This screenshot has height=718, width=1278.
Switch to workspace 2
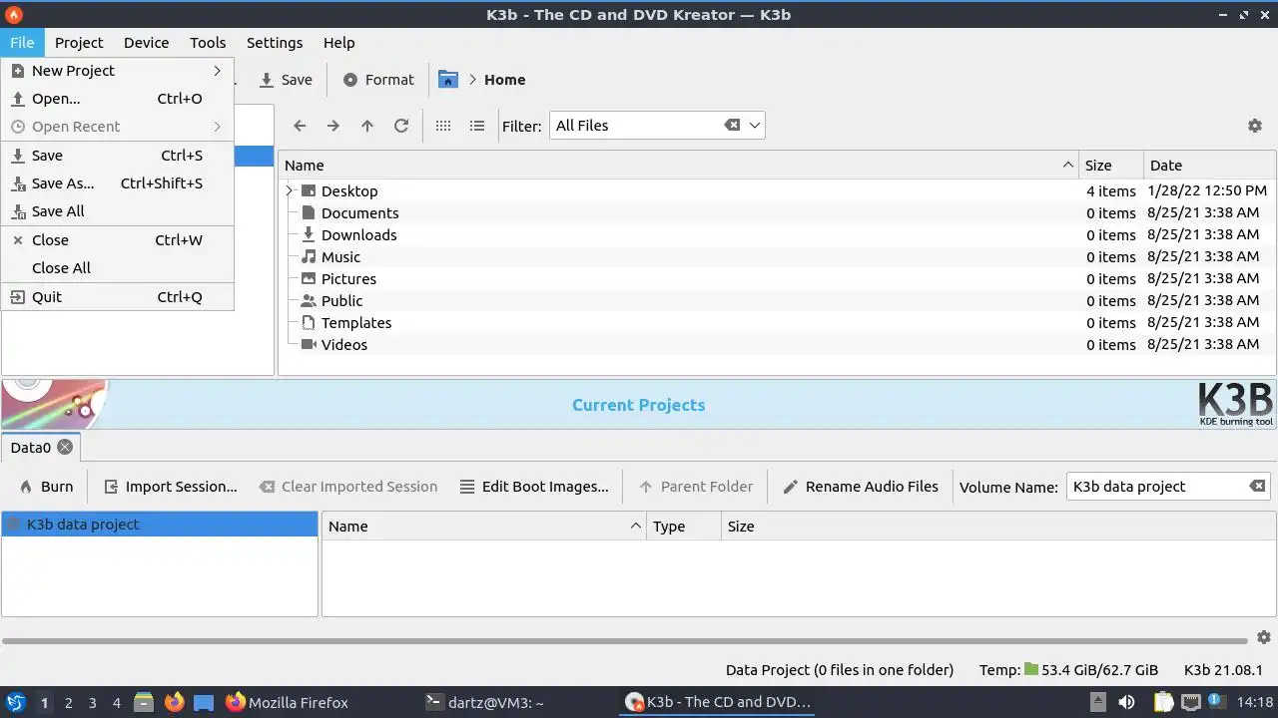tap(68, 703)
